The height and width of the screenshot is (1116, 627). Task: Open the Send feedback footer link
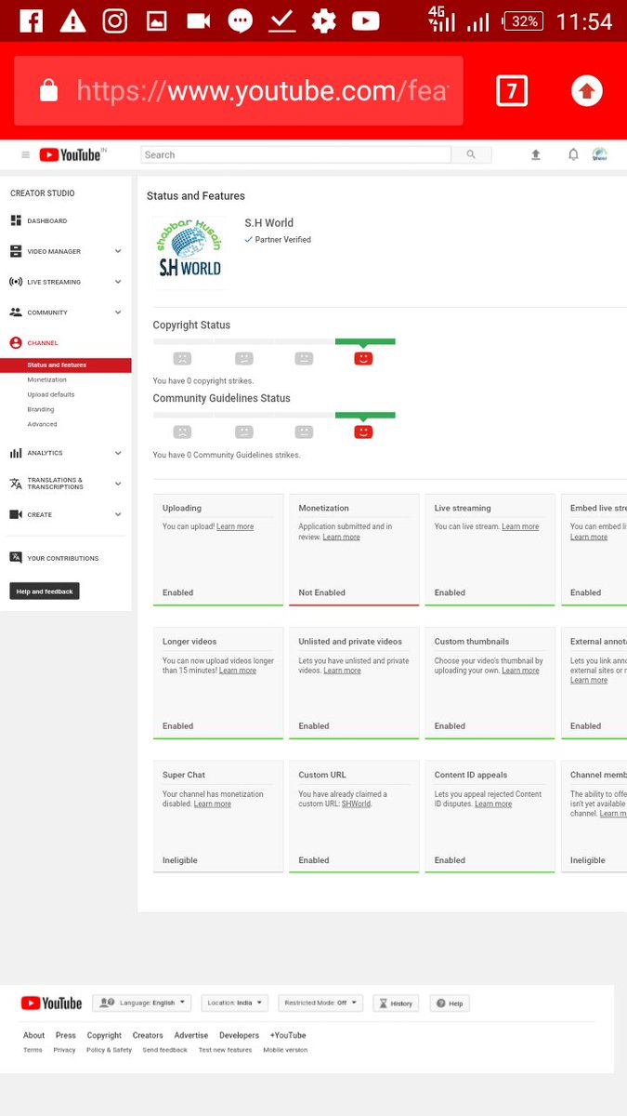[165, 1050]
